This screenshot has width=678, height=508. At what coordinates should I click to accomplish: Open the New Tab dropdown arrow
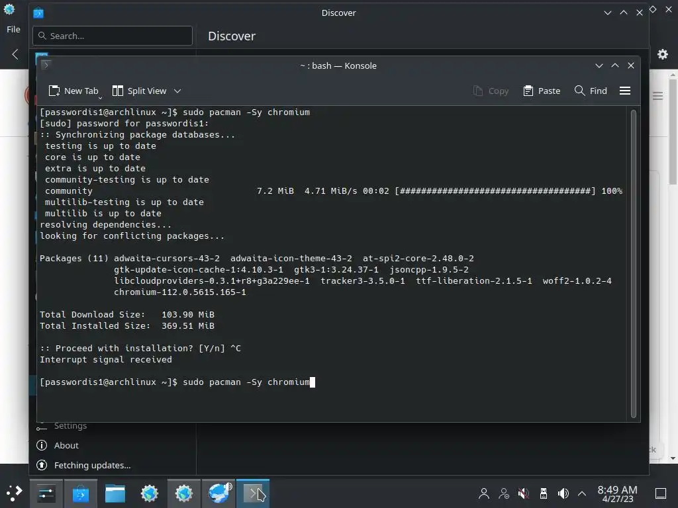(x=101, y=98)
